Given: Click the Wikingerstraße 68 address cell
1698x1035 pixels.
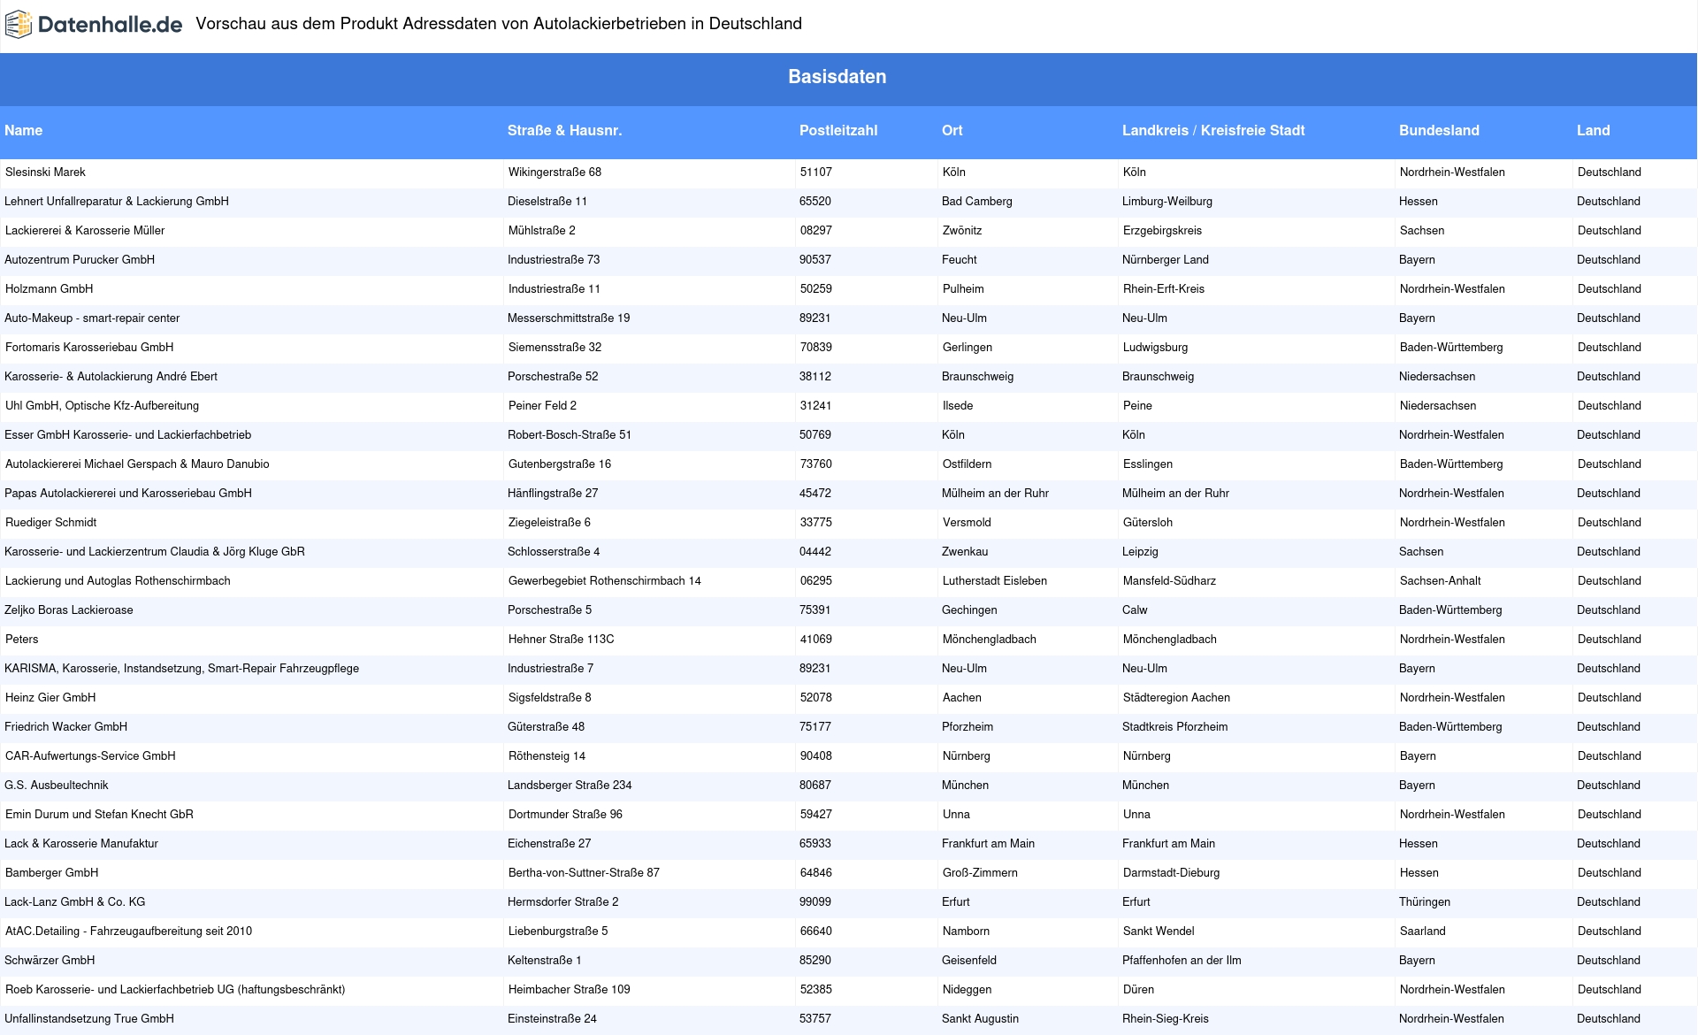Looking at the screenshot, I should coord(555,172).
